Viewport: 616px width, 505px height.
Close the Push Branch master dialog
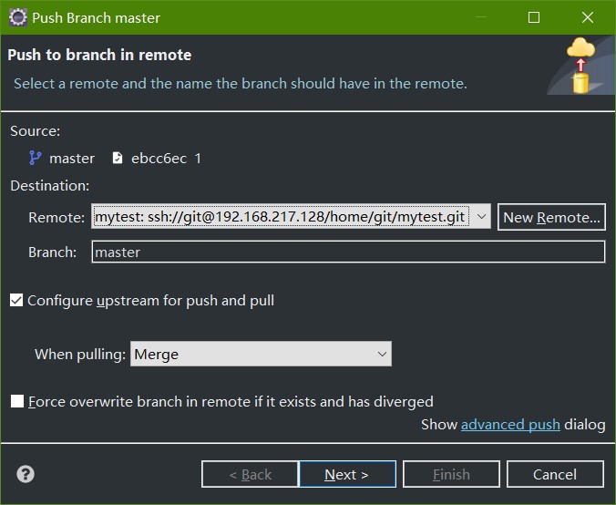coord(588,17)
